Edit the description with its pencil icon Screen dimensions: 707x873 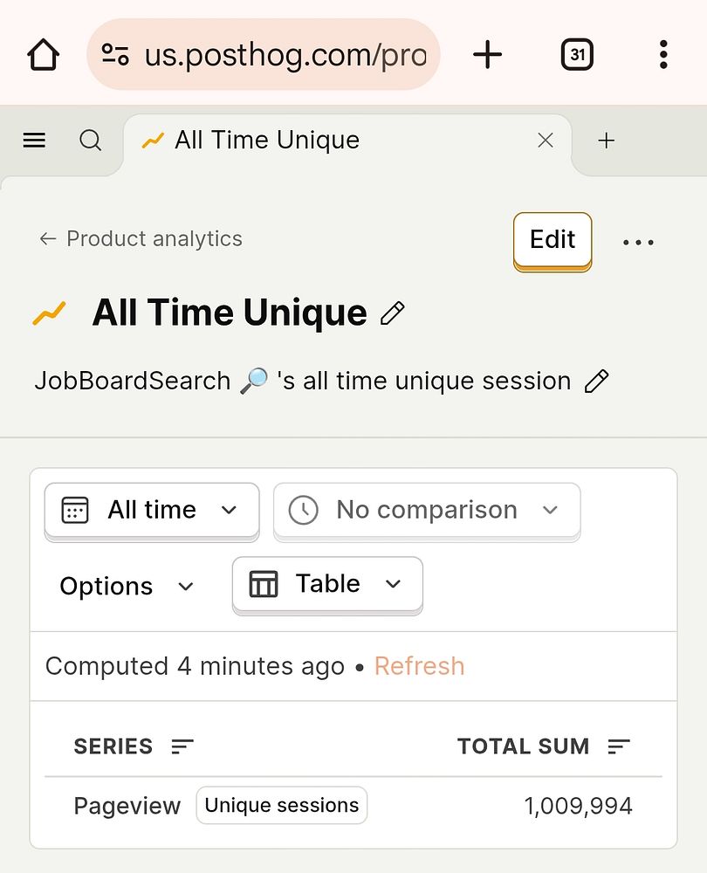click(x=596, y=381)
